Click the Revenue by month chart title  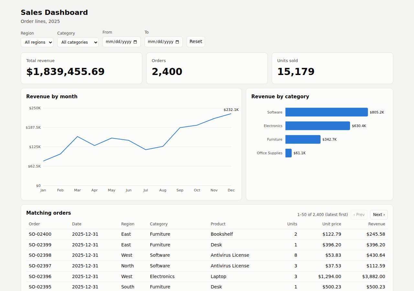click(52, 97)
